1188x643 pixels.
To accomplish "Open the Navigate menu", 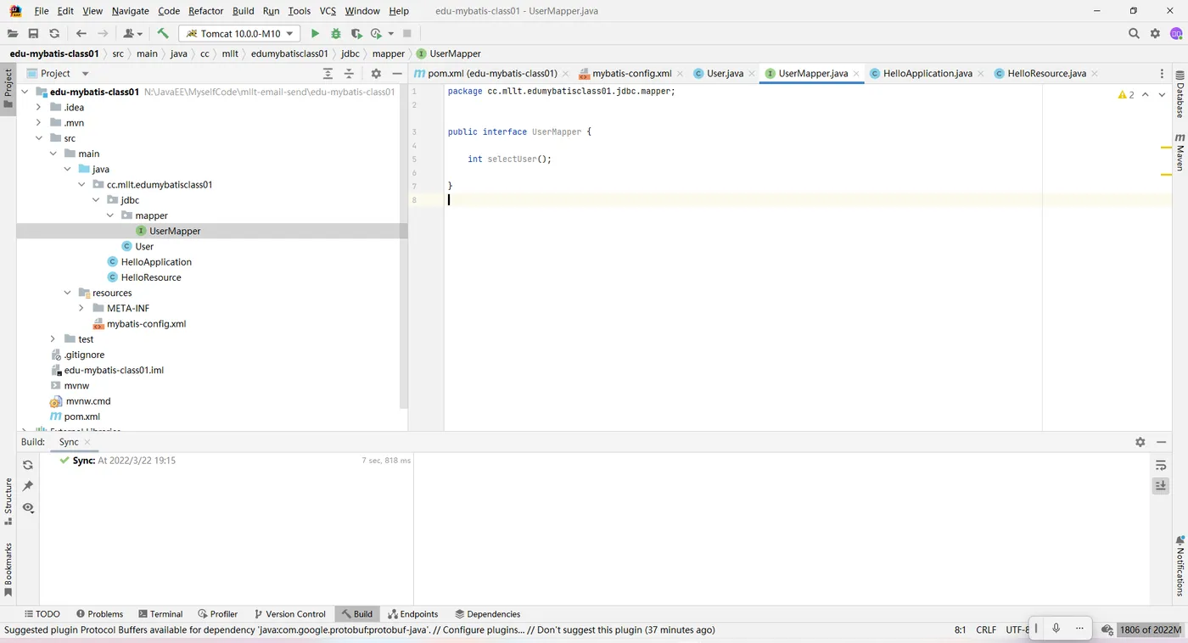I will [131, 11].
